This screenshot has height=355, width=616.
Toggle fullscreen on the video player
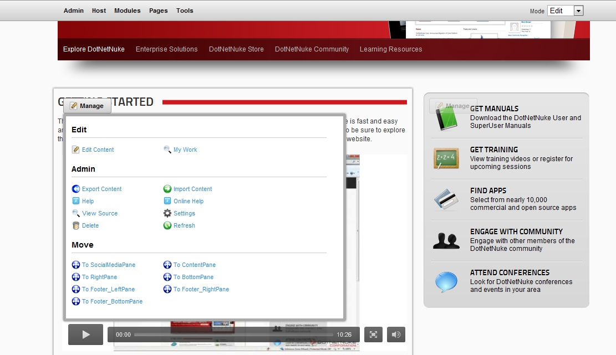[x=373, y=335]
